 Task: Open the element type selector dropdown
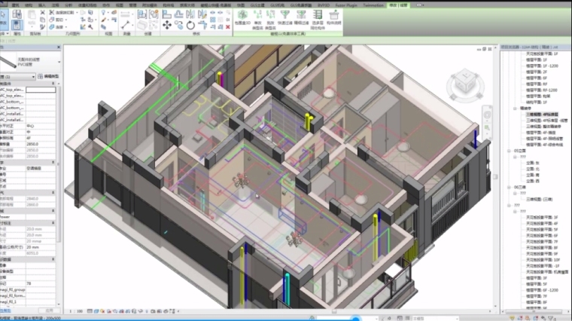click(x=58, y=60)
